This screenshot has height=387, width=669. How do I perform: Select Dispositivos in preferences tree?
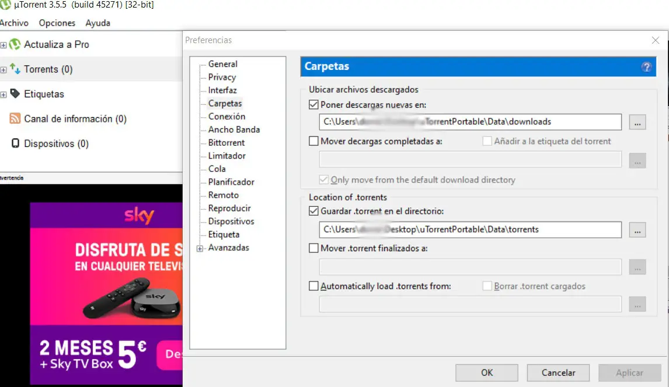coord(231,221)
